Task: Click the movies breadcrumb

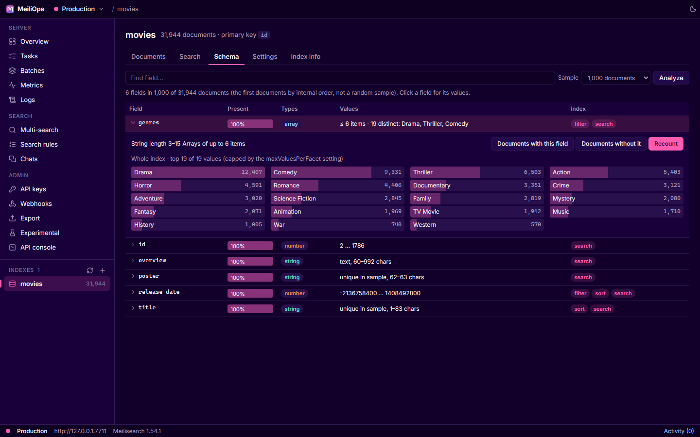Action: coord(128,9)
